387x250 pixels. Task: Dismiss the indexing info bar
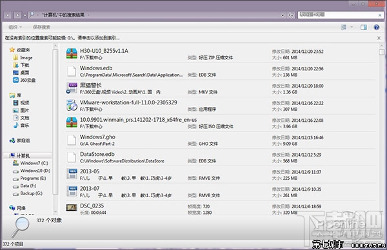[x=379, y=38]
